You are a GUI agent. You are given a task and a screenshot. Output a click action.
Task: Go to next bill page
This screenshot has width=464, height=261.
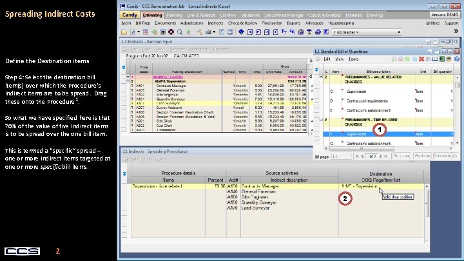pos(381,156)
